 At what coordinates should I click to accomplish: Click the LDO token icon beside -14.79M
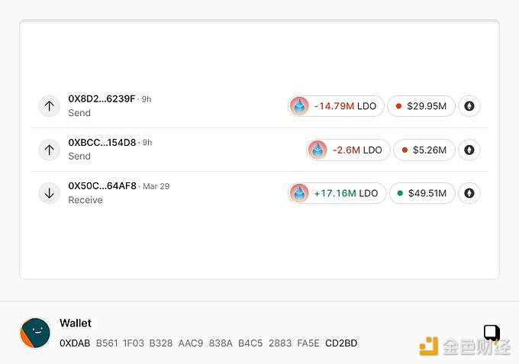coord(299,106)
